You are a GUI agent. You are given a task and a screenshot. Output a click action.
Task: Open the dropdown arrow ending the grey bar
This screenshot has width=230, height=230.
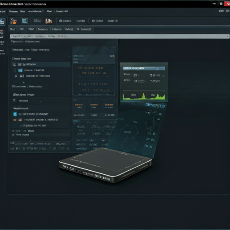228,36
